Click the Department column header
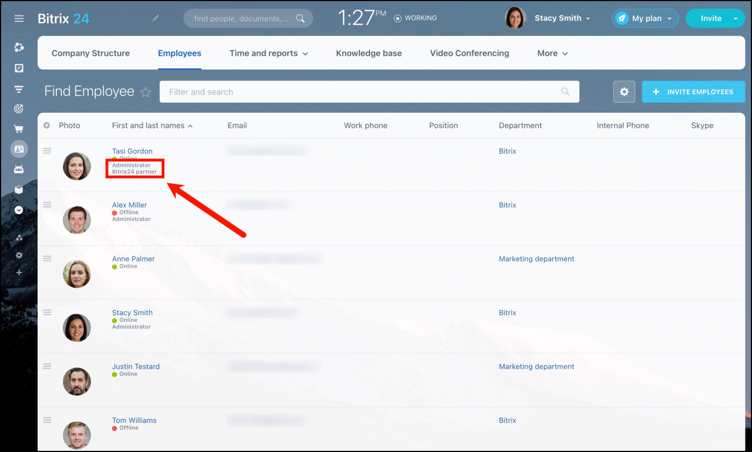The width and height of the screenshot is (752, 452). [521, 126]
